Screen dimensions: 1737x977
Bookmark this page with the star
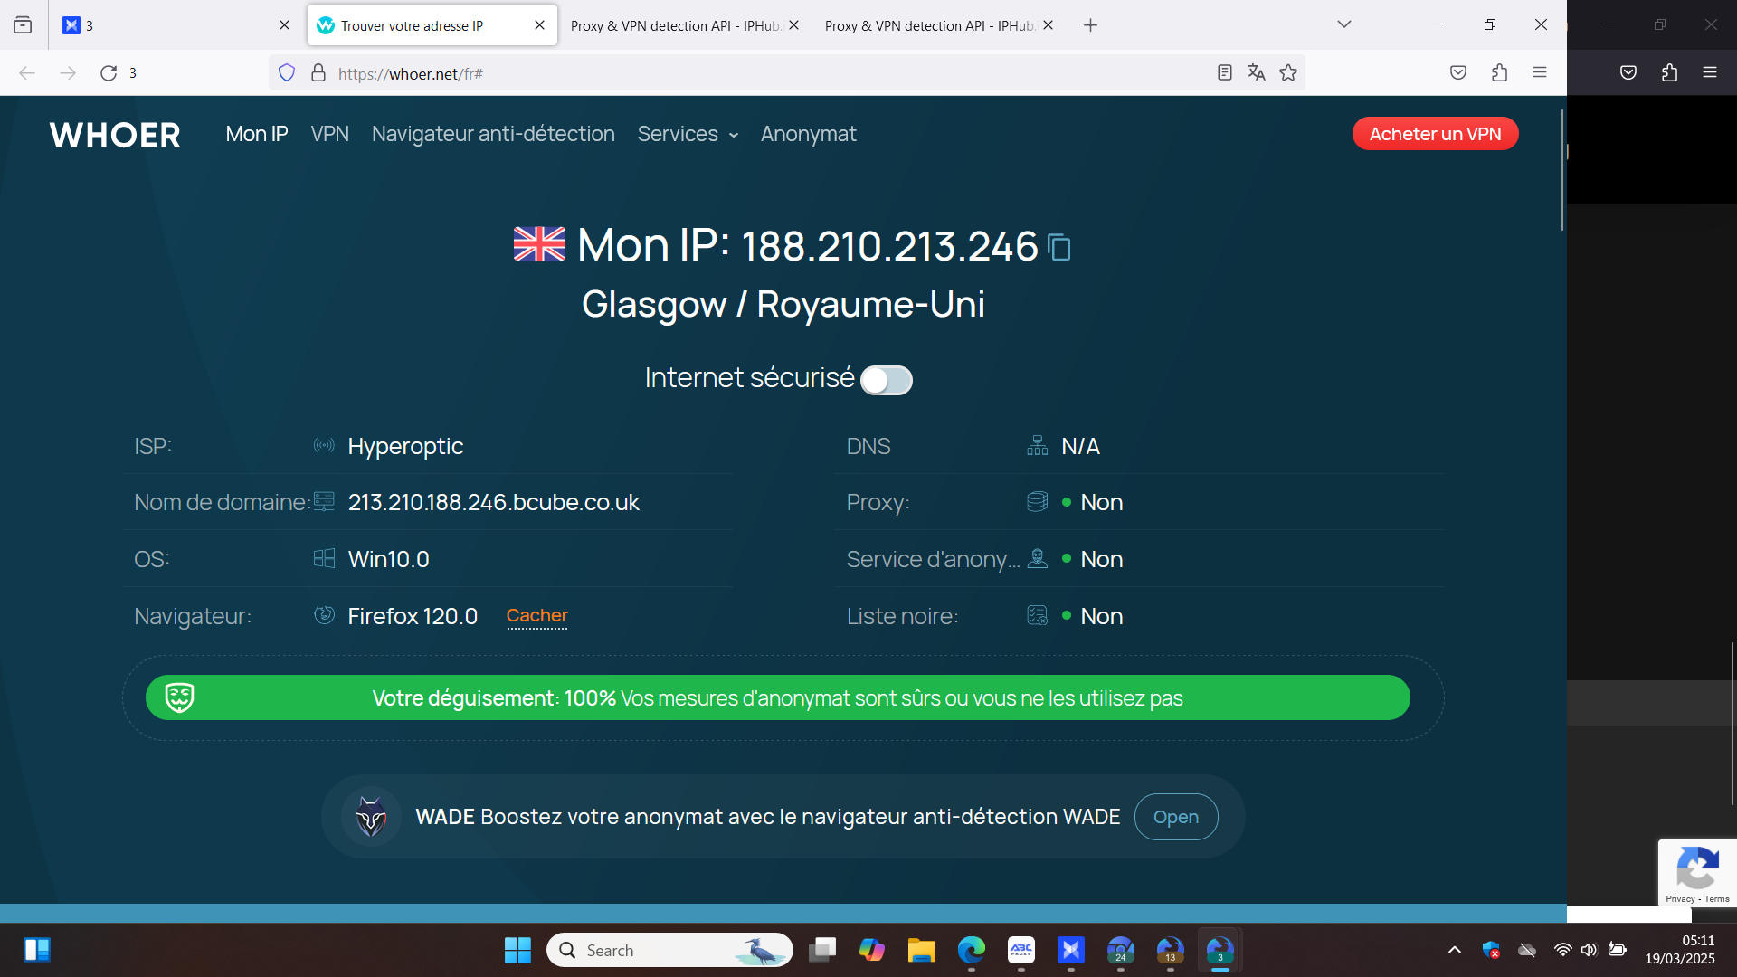click(x=1288, y=72)
